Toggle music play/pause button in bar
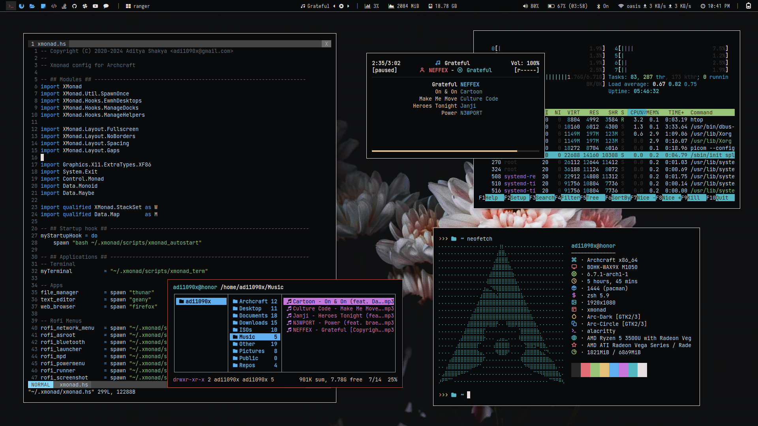 tap(341, 6)
